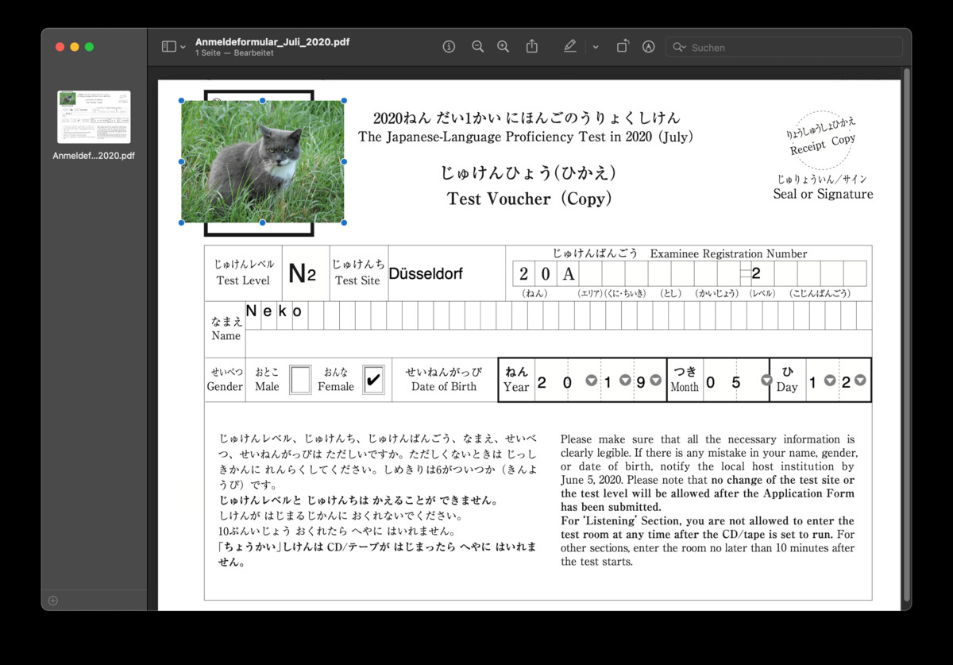Click the zoom plus icon below the sidebar

pyautogui.click(x=52, y=601)
